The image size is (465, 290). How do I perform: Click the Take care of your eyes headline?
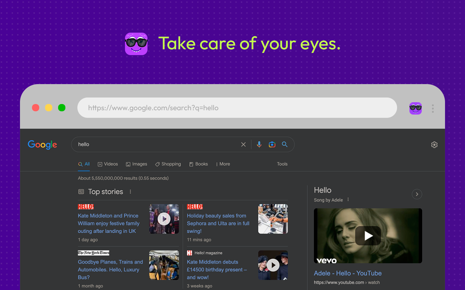pyautogui.click(x=250, y=44)
